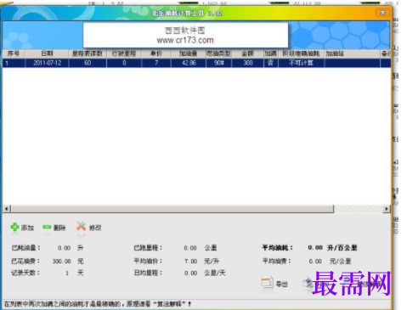Click the 已耗油量 label

(25, 248)
